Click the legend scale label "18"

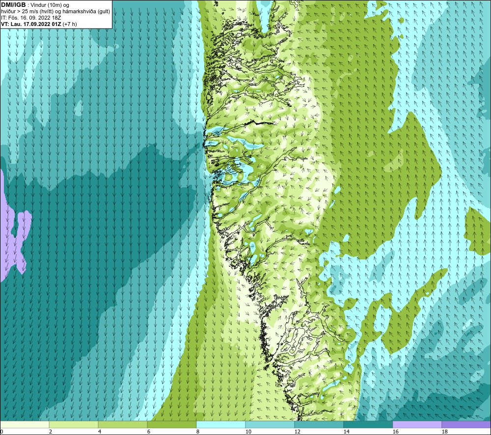(444, 432)
